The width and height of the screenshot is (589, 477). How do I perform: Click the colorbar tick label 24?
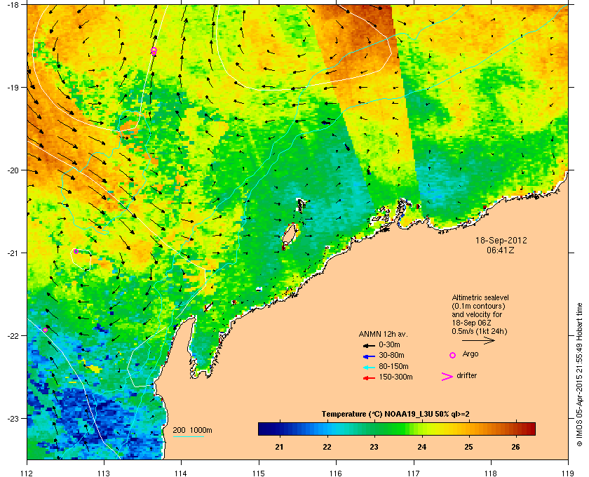click(x=421, y=447)
